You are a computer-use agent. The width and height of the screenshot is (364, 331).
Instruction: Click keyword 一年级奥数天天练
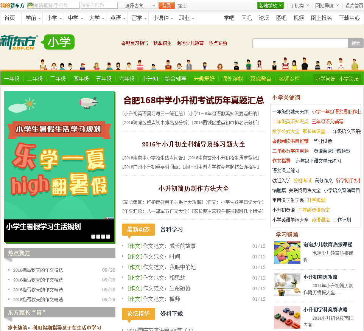(291, 112)
